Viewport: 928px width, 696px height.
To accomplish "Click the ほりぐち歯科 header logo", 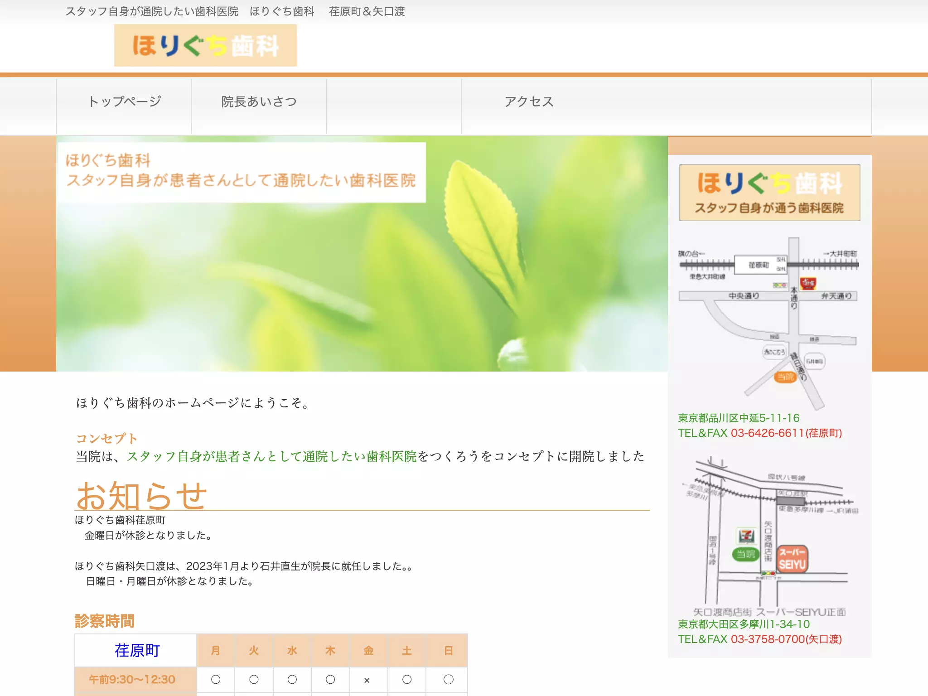I will [x=206, y=45].
